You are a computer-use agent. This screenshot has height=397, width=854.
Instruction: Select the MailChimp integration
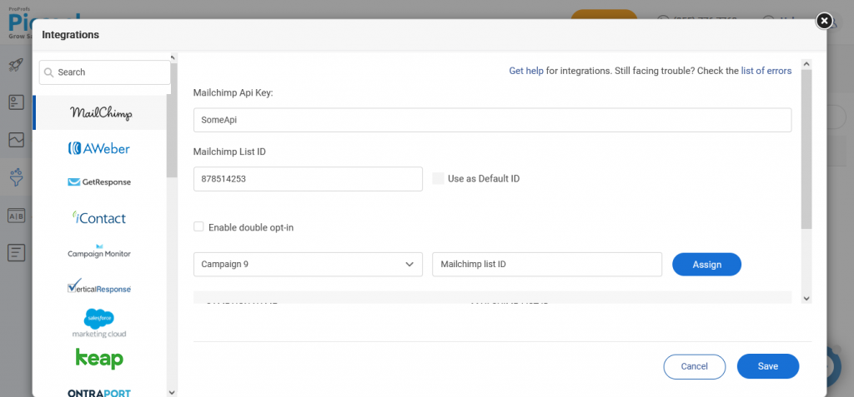tap(101, 112)
